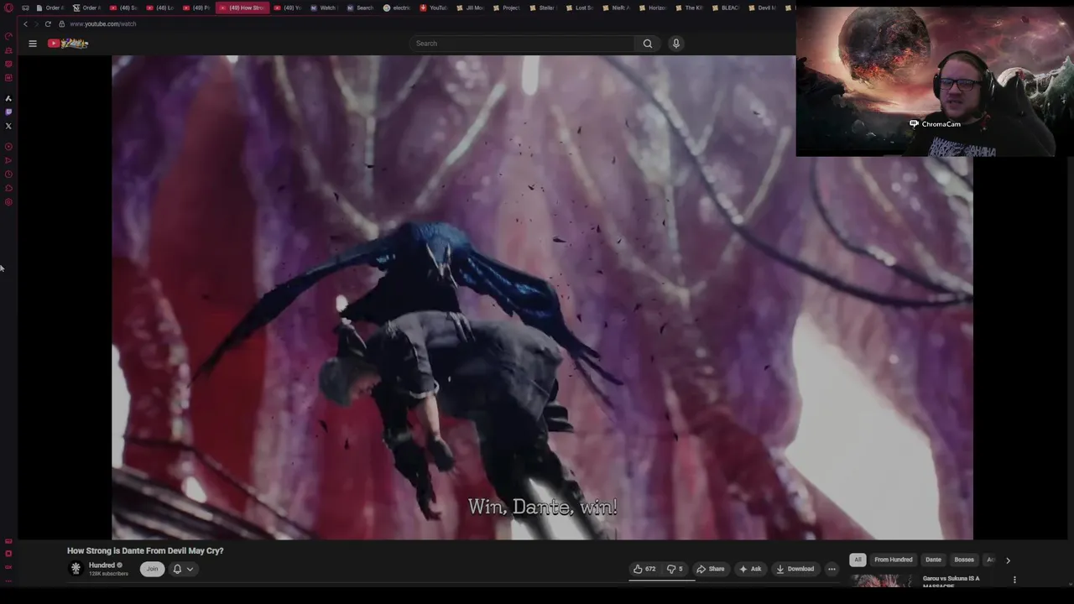Switch to the 'NieR: A' browser tab
This screenshot has width=1074, height=604.
pos(615,8)
